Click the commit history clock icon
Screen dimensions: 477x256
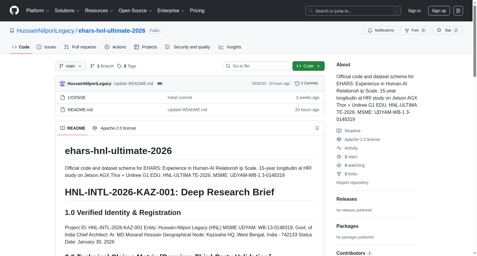pos(297,84)
